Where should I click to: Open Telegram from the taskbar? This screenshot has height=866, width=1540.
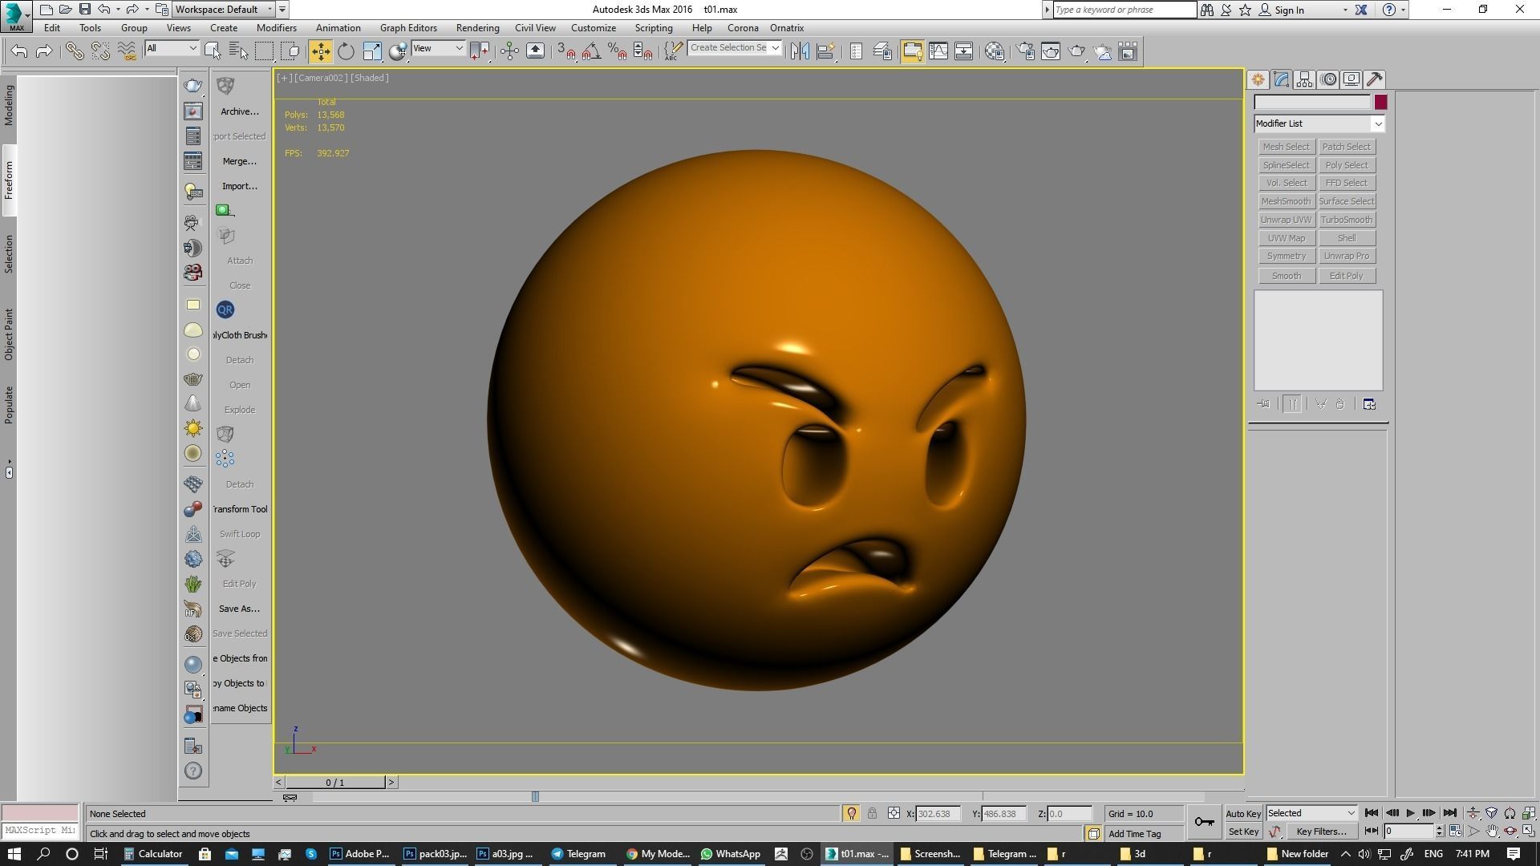(578, 854)
